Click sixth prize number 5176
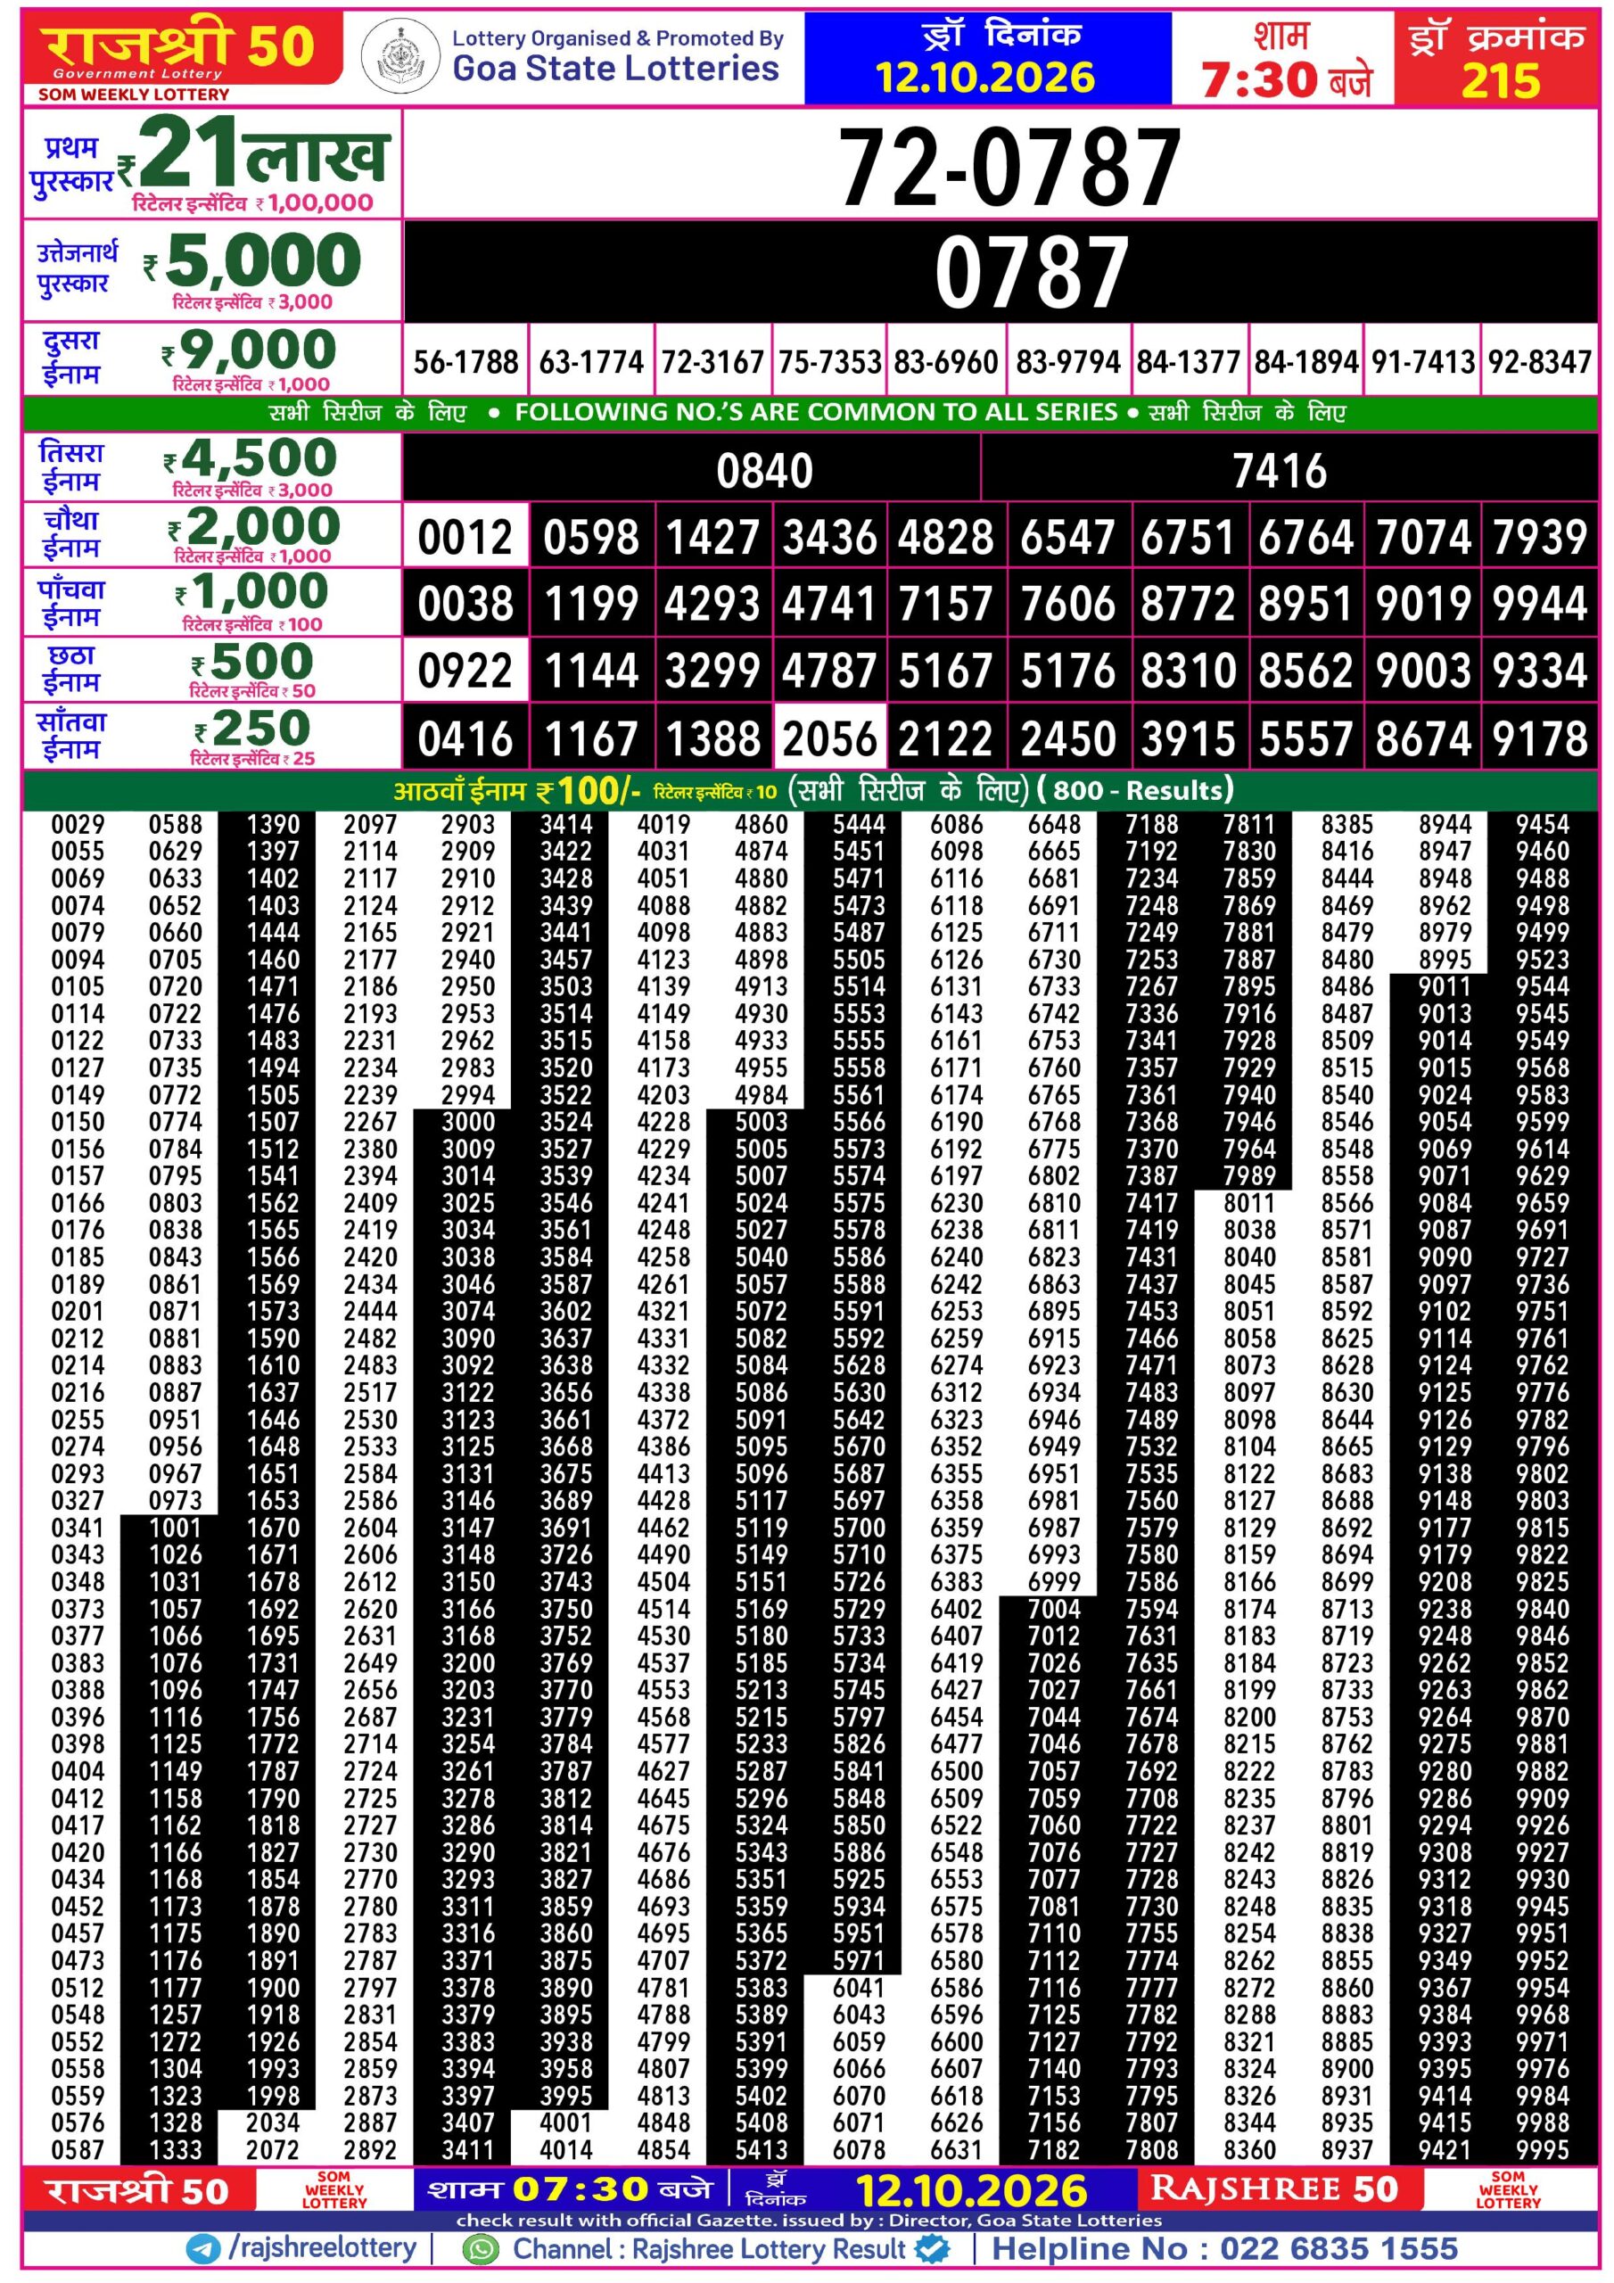The width and height of the screenshot is (1614, 2283). (x=1068, y=670)
